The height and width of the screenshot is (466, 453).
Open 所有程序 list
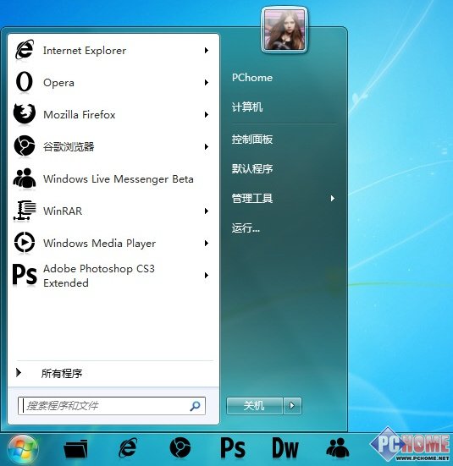(x=61, y=373)
